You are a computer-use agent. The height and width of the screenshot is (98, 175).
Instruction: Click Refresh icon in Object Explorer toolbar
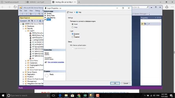tap(40, 21)
